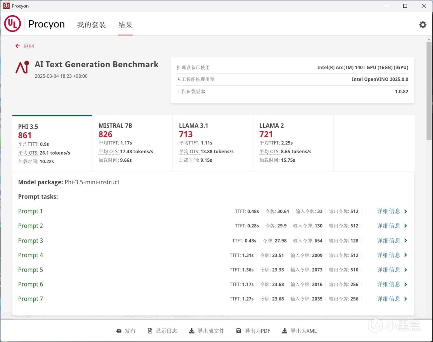433x342 pixels.
Task: Minimize the Procyon window
Action: point(387,6)
